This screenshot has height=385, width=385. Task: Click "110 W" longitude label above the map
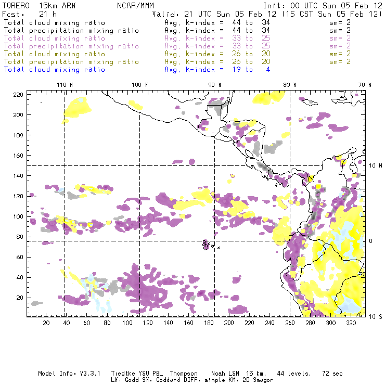point(65,85)
